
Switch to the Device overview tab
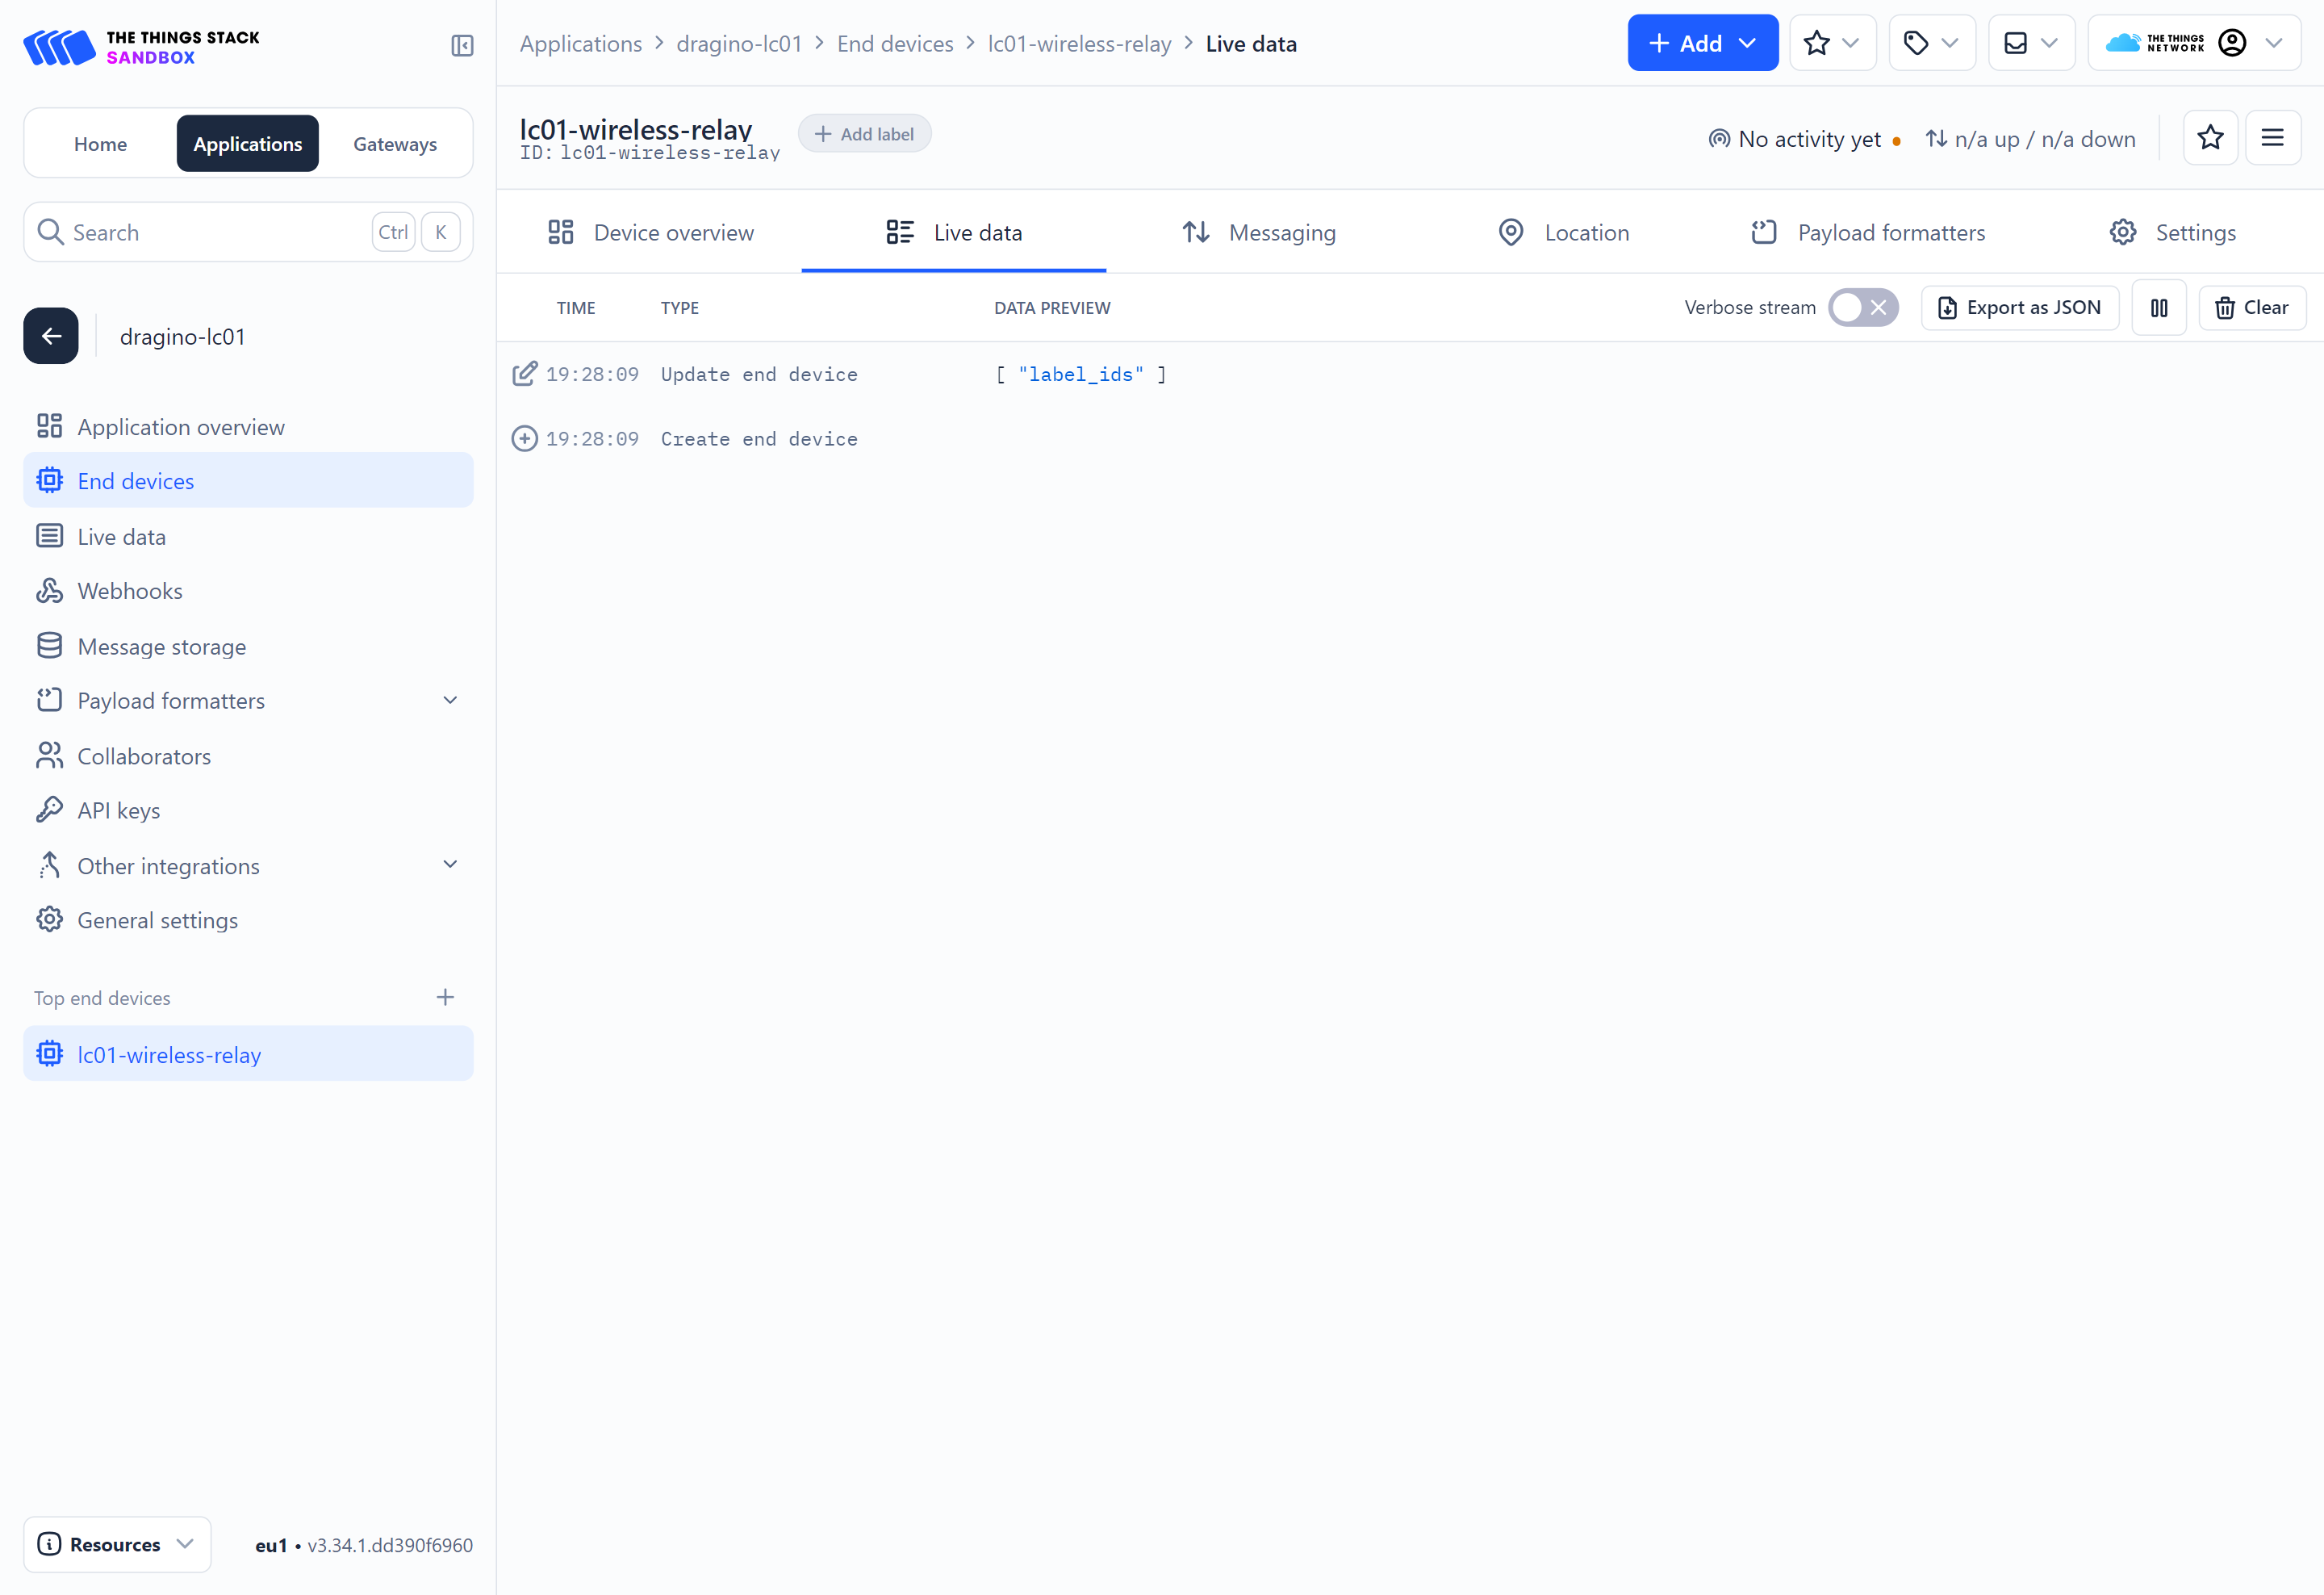tap(650, 232)
